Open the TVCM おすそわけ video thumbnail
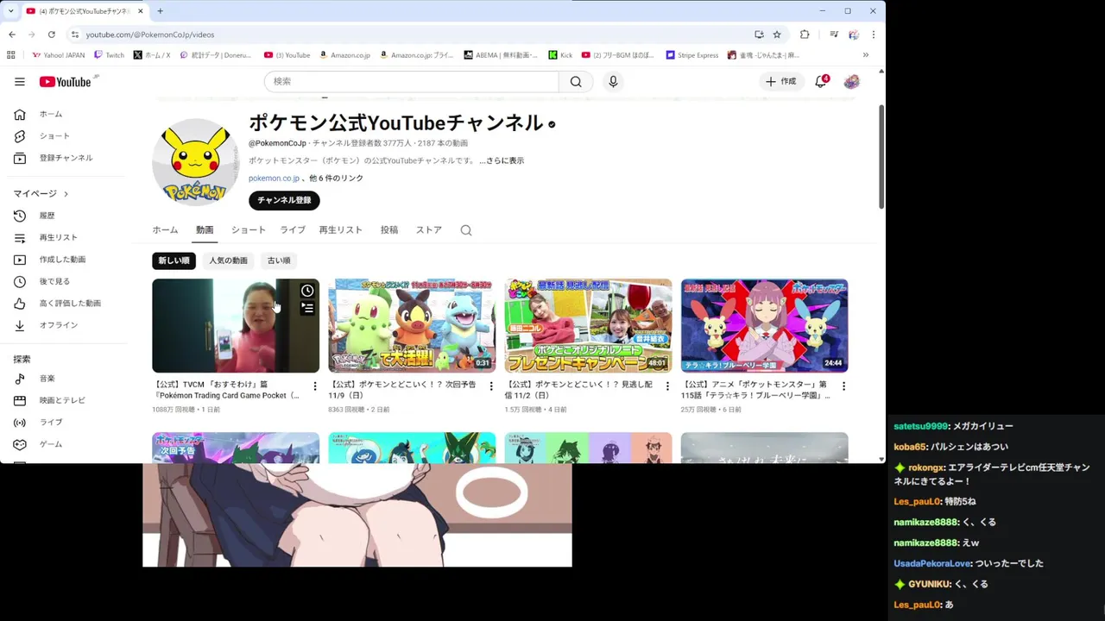The height and width of the screenshot is (621, 1105). pyautogui.click(x=236, y=325)
